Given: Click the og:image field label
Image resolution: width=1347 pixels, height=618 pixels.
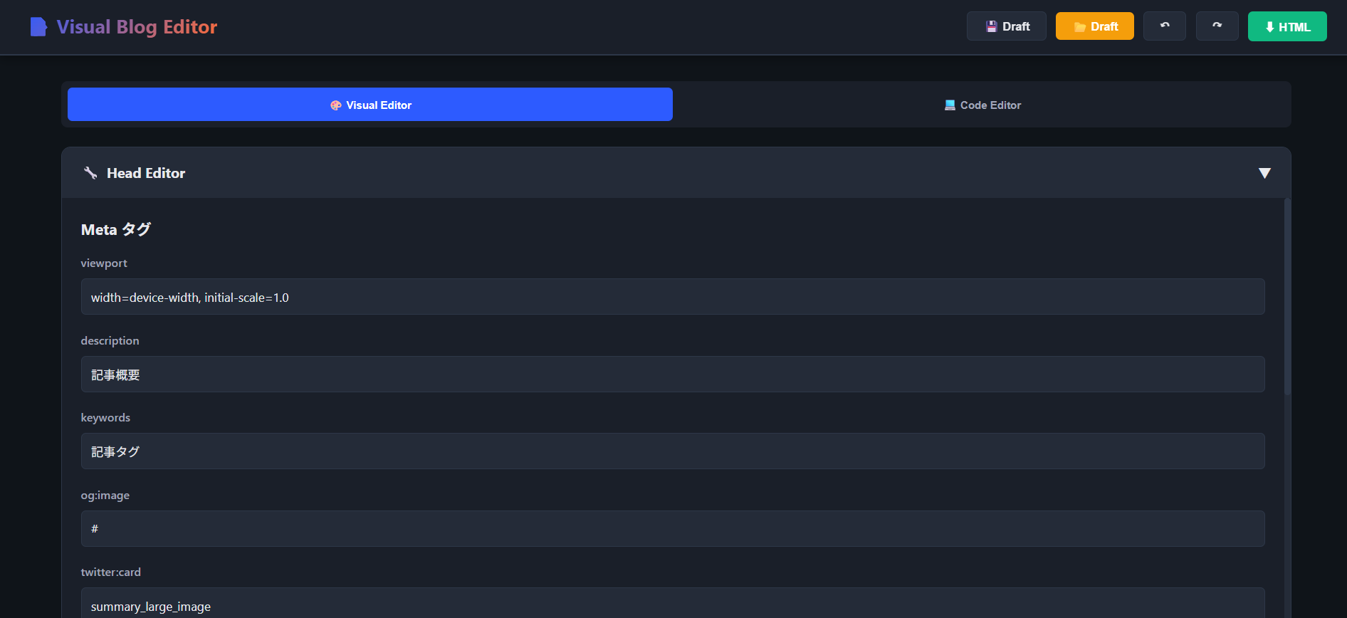Looking at the screenshot, I should 105,496.
